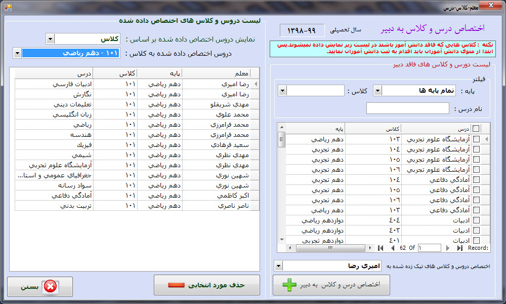Click the horizontal scrollbar thumb of lessons grid
The width and height of the screenshot is (506, 304).
[329, 248]
